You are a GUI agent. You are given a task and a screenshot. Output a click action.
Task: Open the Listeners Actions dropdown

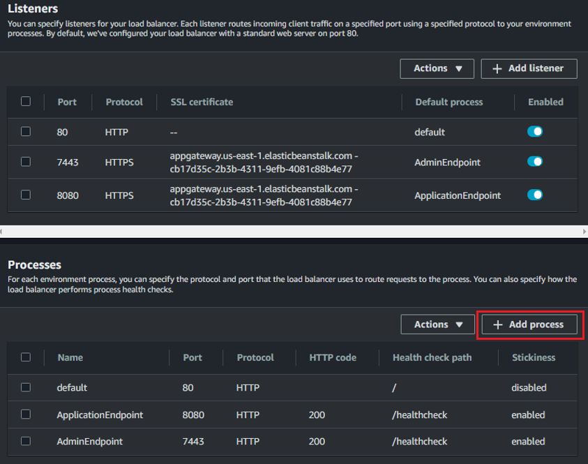pos(437,68)
